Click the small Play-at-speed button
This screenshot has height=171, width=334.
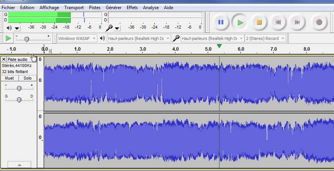point(8,38)
